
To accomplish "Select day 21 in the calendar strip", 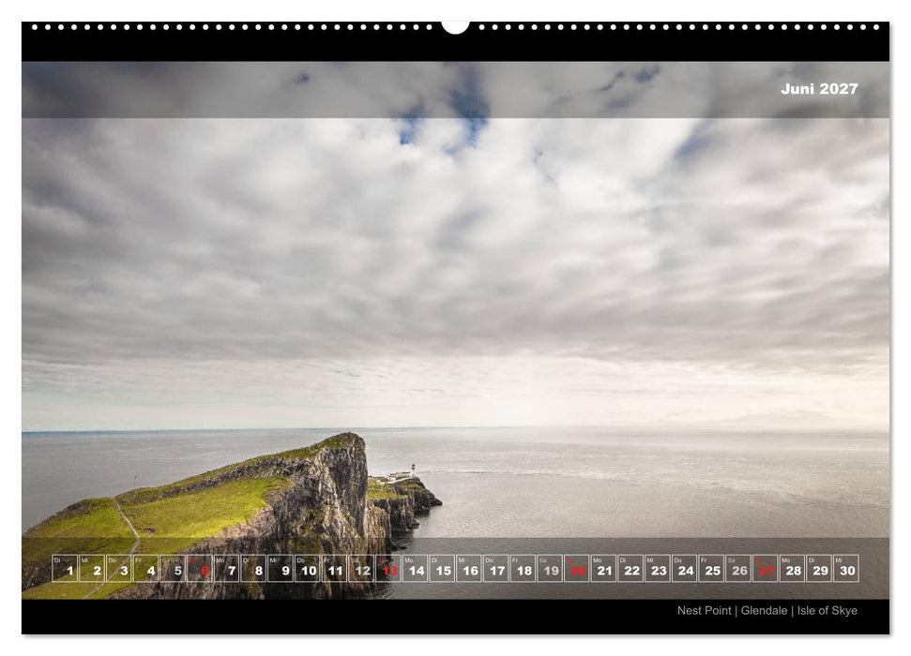I will [604, 568].
